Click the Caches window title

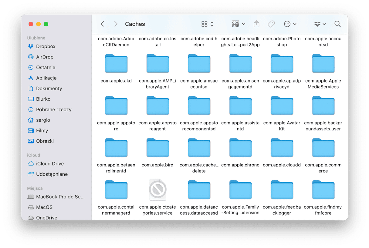pyautogui.click(x=135, y=24)
